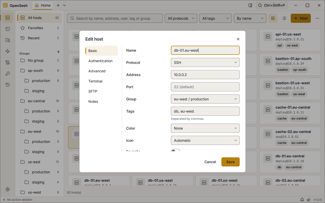Open settings gear in left rail
Image resolution: width=325 pixels, height=203 pixels.
coord(8,189)
